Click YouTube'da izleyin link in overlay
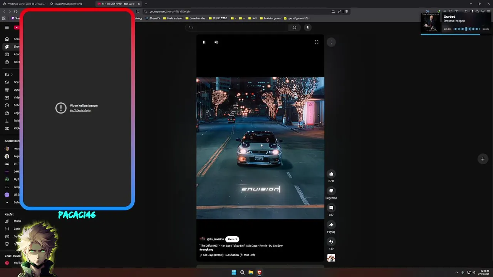The width and height of the screenshot is (493, 277). tap(80, 110)
